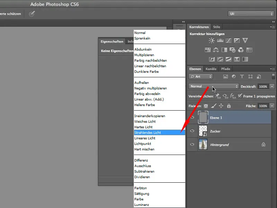The height and width of the screenshot is (208, 277).
Task: Add a Threshold adjustment
Action: coord(229,59)
